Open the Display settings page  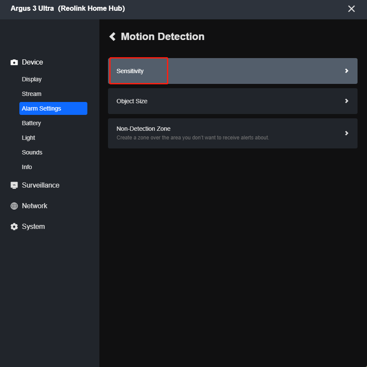(x=31, y=79)
